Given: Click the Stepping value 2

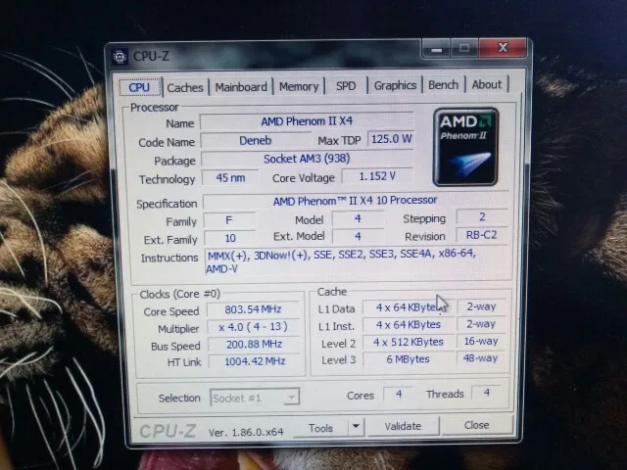Looking at the screenshot, I should pyautogui.click(x=482, y=217).
